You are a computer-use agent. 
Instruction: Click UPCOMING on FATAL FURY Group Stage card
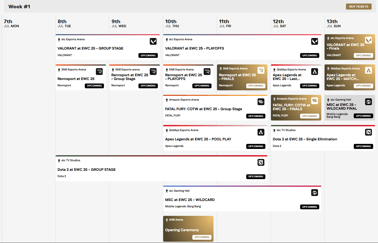[256, 116]
